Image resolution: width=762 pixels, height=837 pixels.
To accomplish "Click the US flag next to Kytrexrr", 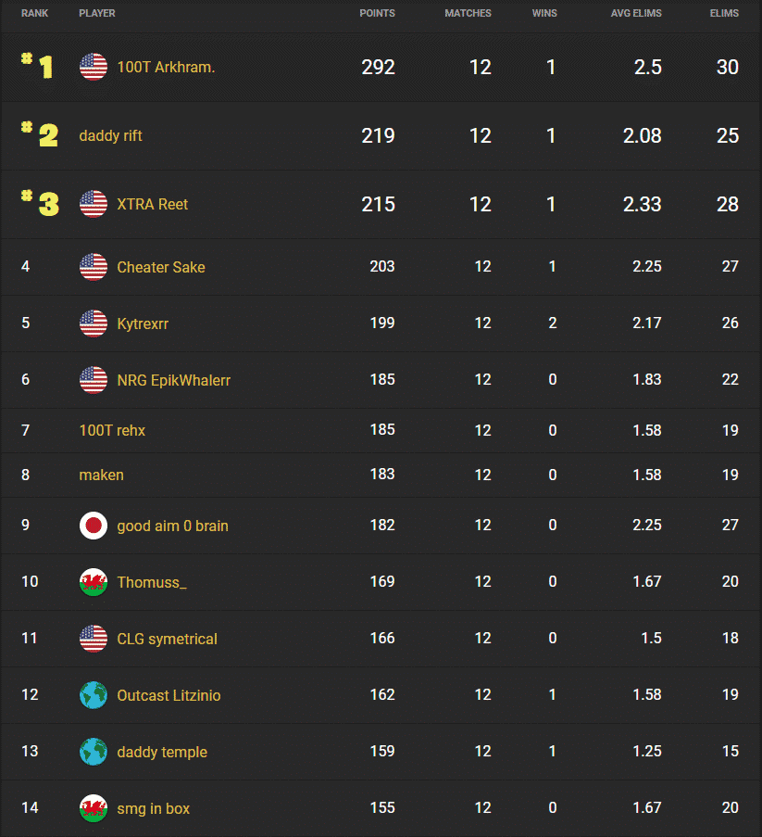I will coord(94,323).
